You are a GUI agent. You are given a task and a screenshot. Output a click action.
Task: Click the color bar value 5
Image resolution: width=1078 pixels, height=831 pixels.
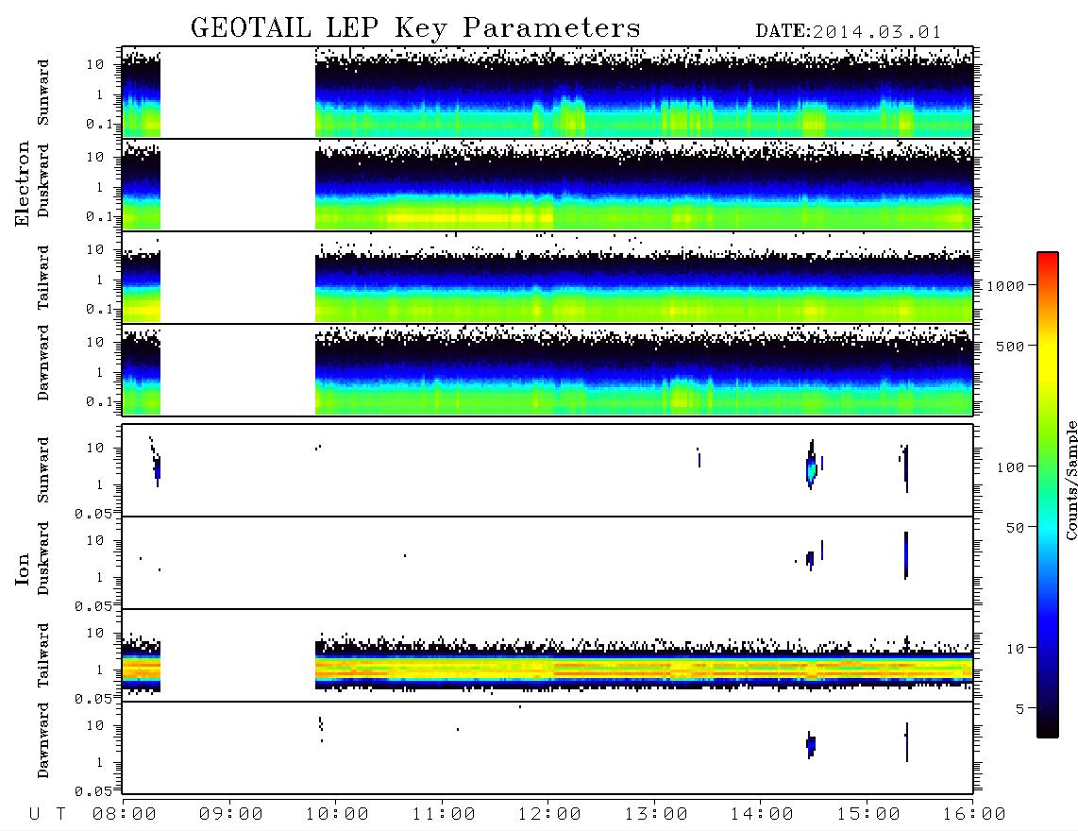tap(1019, 709)
